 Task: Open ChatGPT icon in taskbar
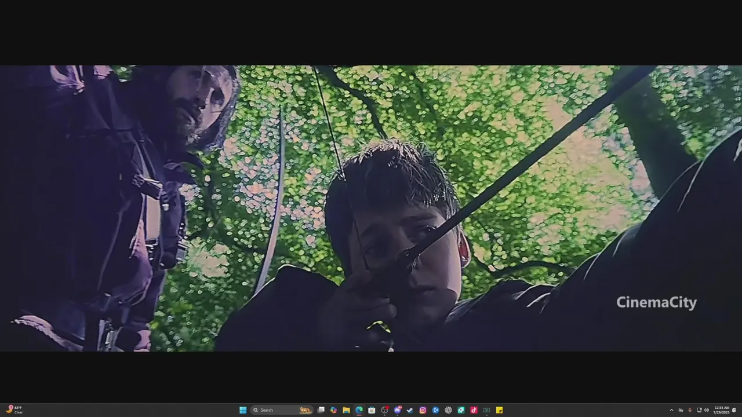pyautogui.click(x=448, y=410)
